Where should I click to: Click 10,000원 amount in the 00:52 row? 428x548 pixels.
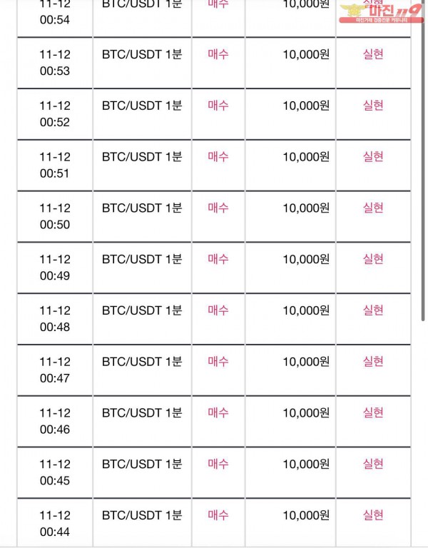pos(306,106)
